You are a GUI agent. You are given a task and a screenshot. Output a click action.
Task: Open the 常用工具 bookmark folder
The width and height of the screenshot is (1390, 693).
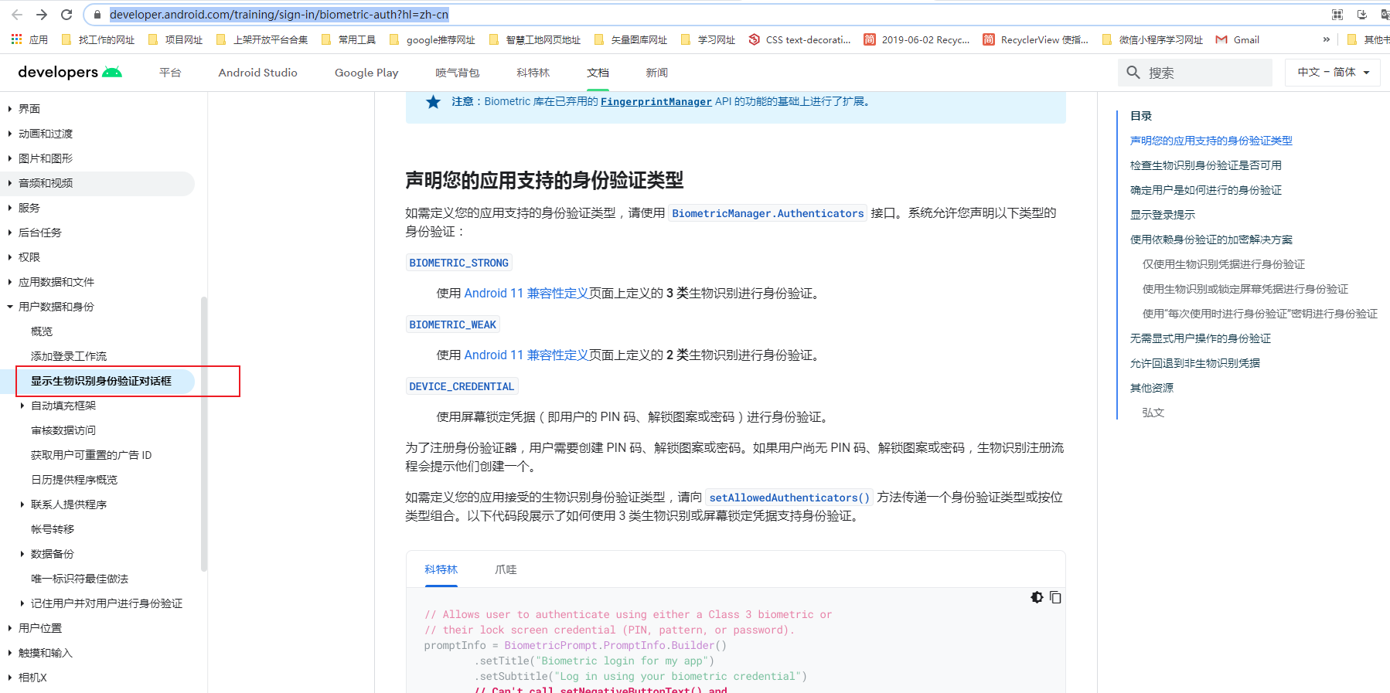click(x=349, y=39)
